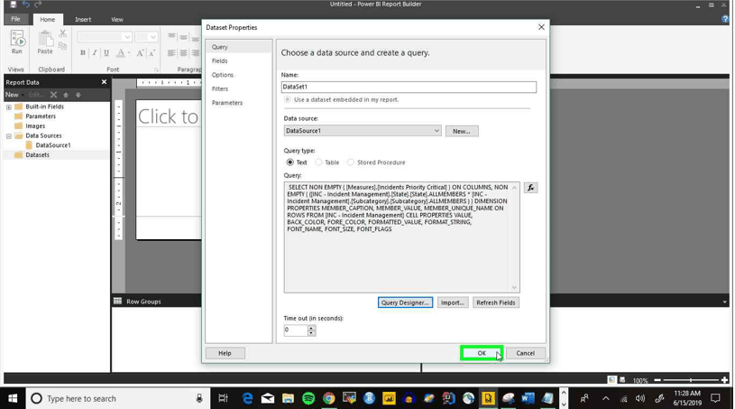Open the Data source dropdown DataSource1

point(362,131)
